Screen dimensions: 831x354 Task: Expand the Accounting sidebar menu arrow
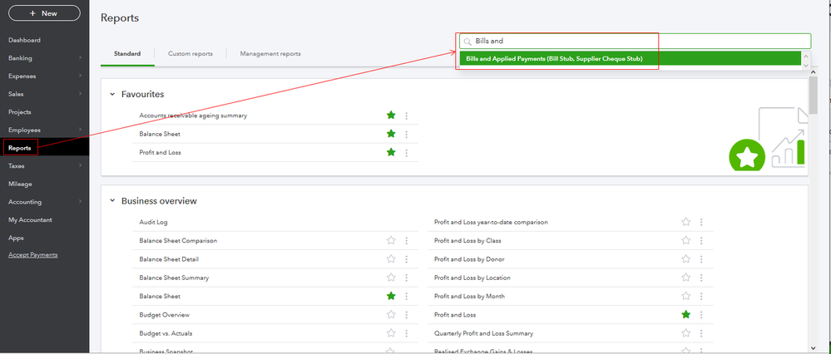pos(80,202)
